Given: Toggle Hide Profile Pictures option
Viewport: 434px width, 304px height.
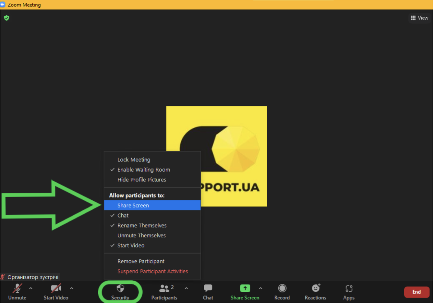Looking at the screenshot, I should click(x=152, y=180).
